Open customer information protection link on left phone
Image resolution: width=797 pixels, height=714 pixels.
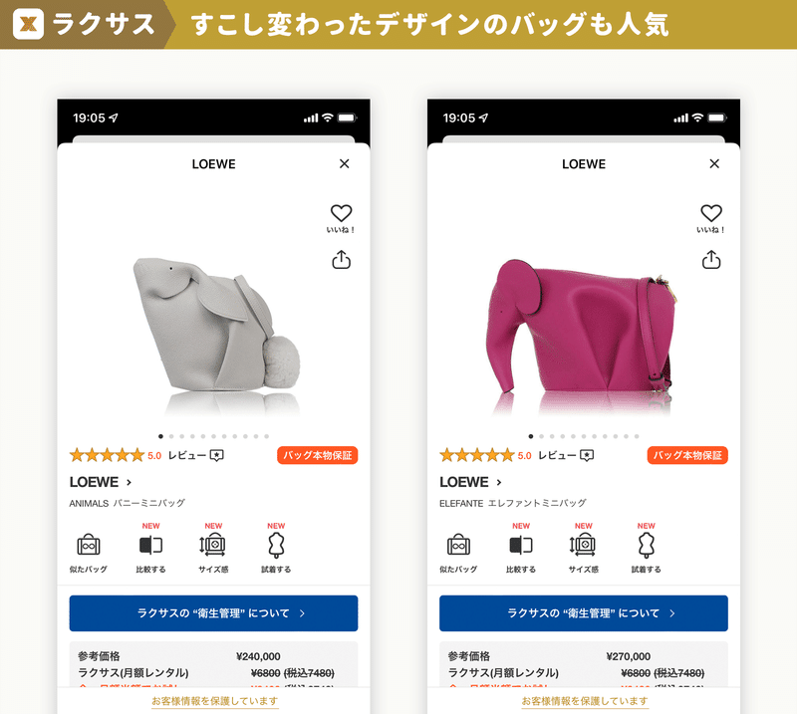[214, 701]
